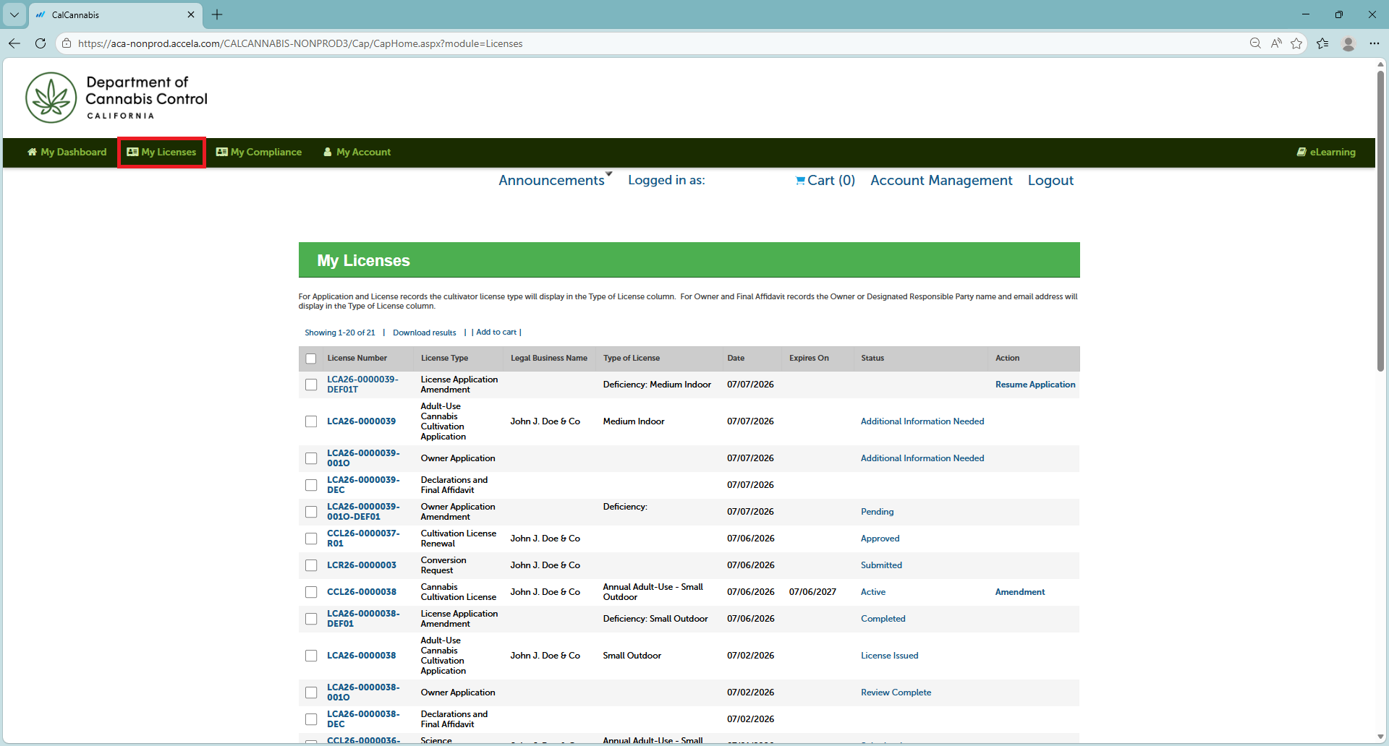Click Download results link
The width and height of the screenshot is (1389, 746).
click(425, 333)
